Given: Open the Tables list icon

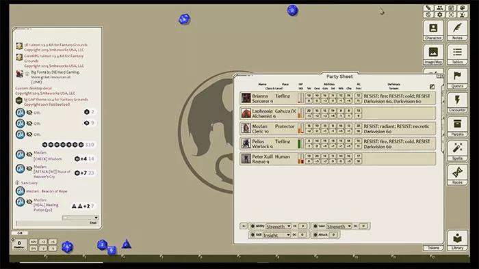Looking at the screenshot, I should point(457,54).
